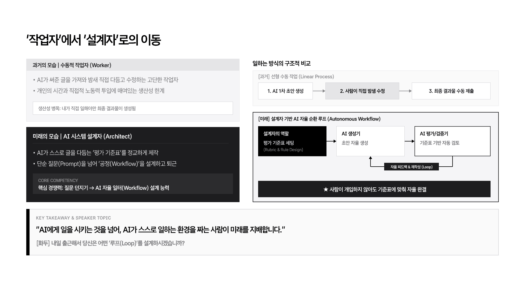Click the 자율 피드백 & 재작성 (Loop) label
This screenshot has width=525, height=295.
coord(412,167)
